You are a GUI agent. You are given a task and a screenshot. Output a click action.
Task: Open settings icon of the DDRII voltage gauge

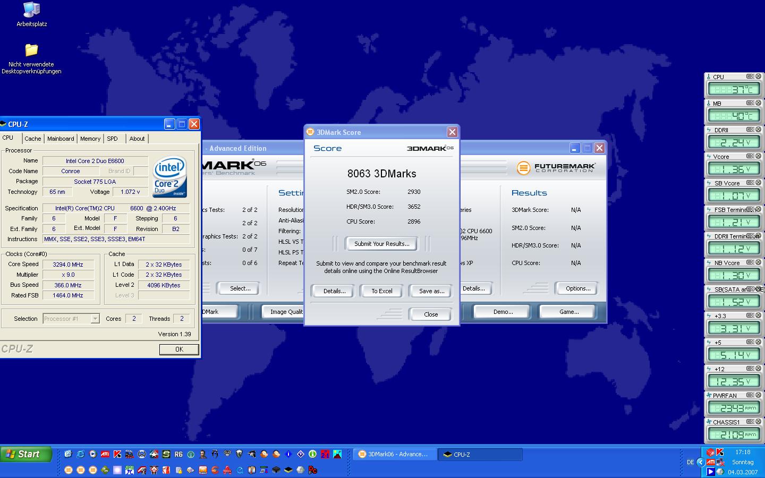pos(750,130)
